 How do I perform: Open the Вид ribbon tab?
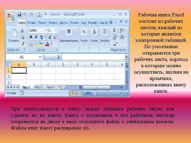(84, 23)
